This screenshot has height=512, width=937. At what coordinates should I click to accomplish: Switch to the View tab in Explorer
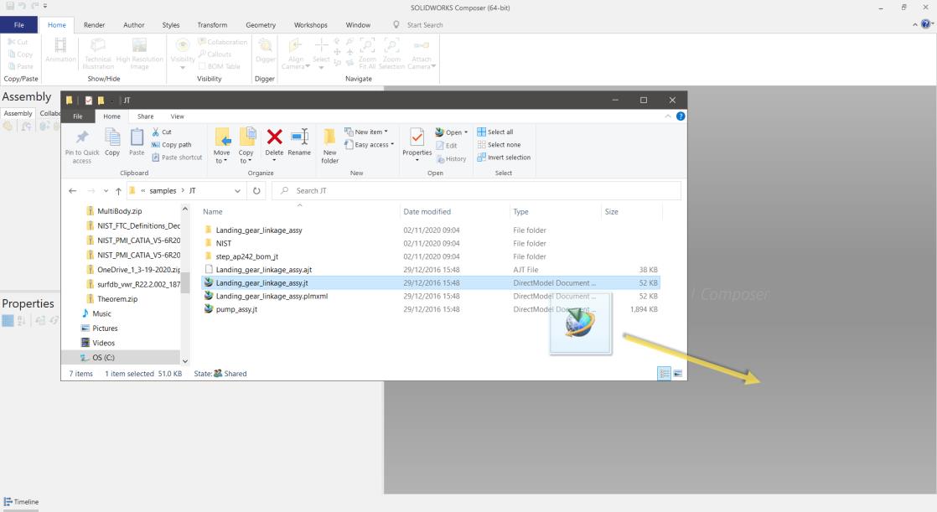pyautogui.click(x=178, y=116)
